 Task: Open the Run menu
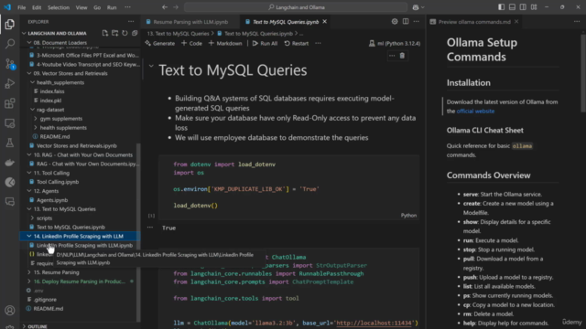tap(112, 7)
